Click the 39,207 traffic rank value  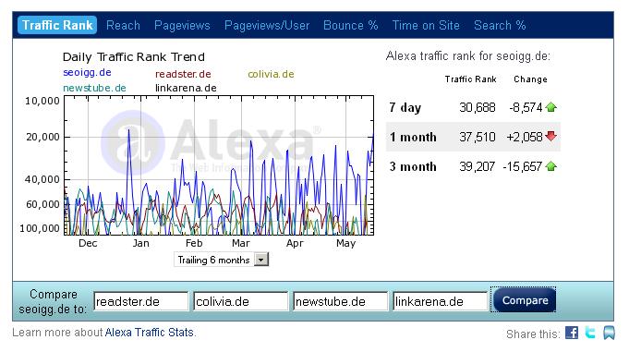pyautogui.click(x=477, y=166)
